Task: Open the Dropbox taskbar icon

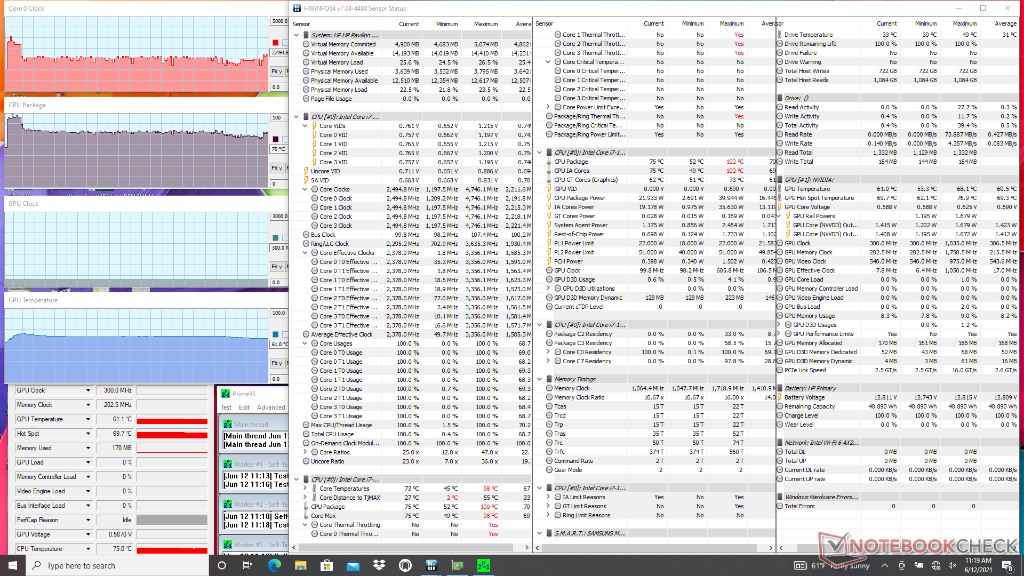Action: (379, 565)
